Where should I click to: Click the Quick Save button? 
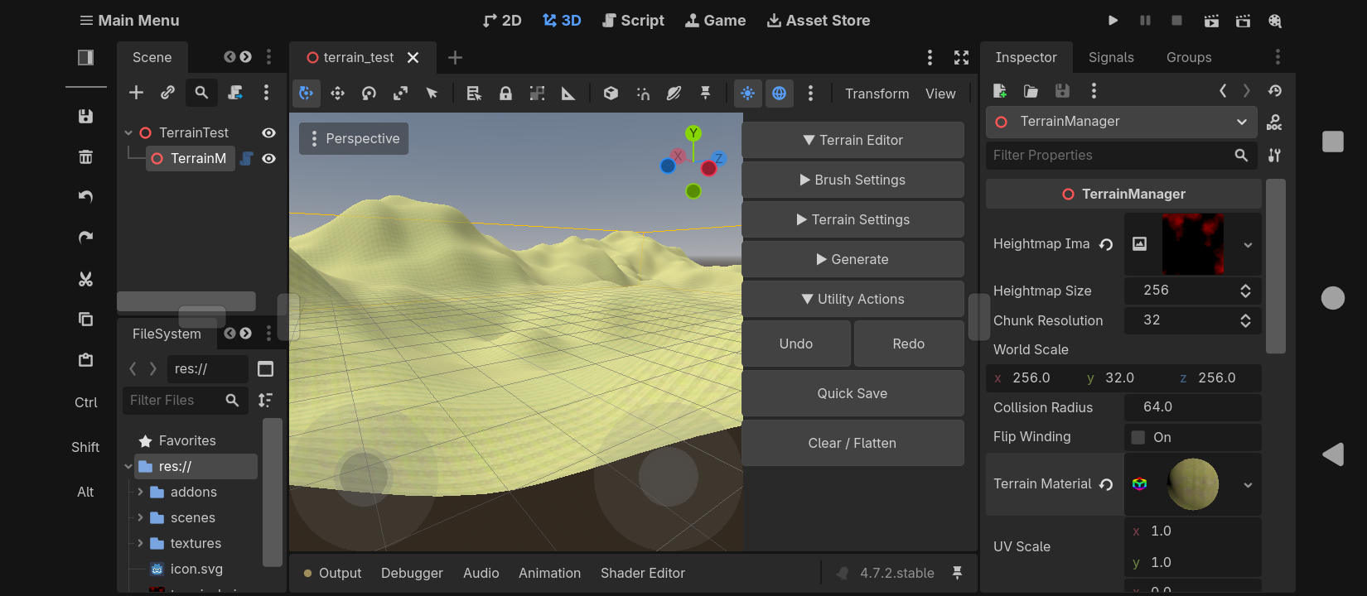point(853,393)
